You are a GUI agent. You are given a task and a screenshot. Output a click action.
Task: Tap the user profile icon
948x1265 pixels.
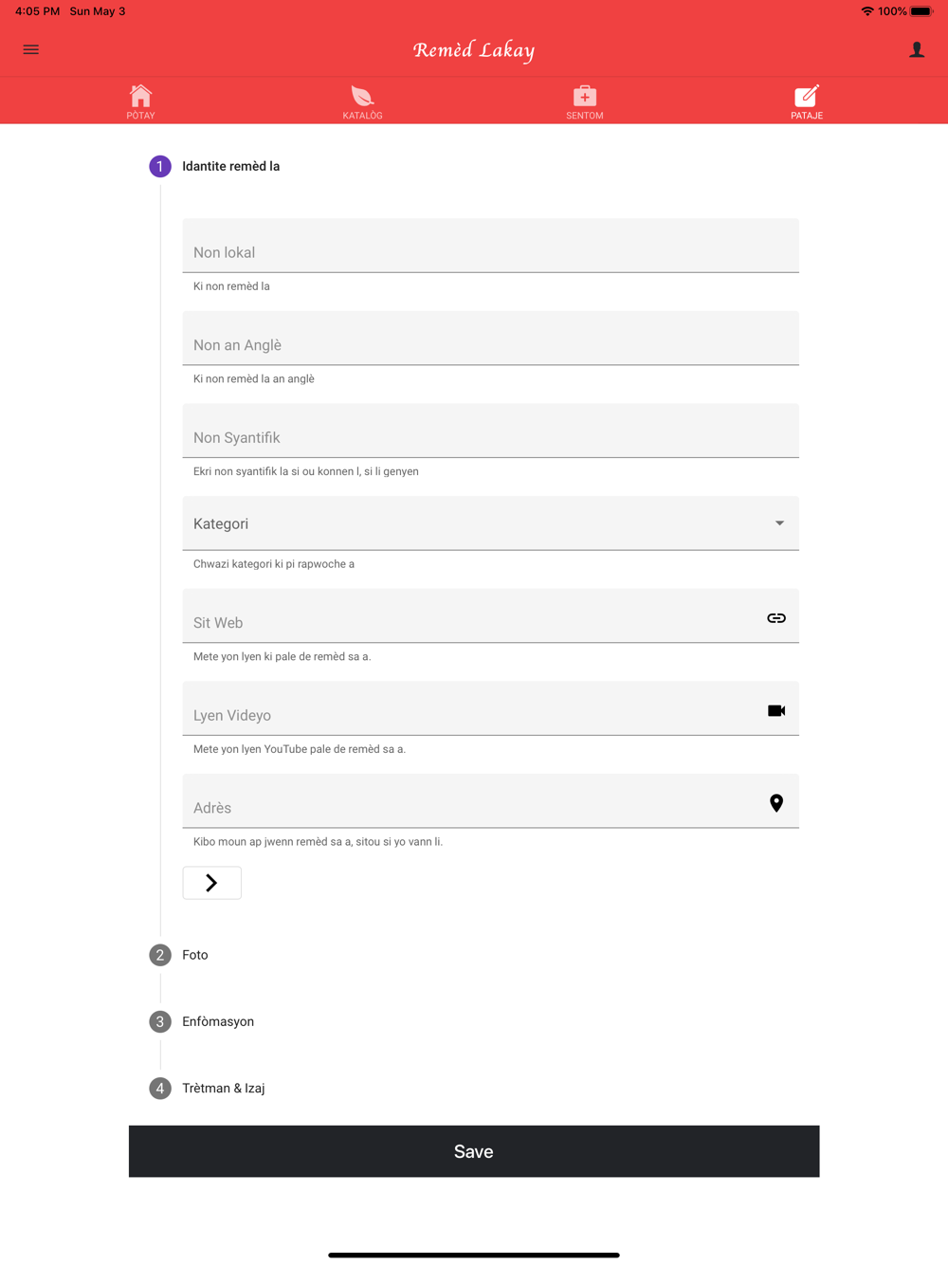pyautogui.click(x=916, y=49)
